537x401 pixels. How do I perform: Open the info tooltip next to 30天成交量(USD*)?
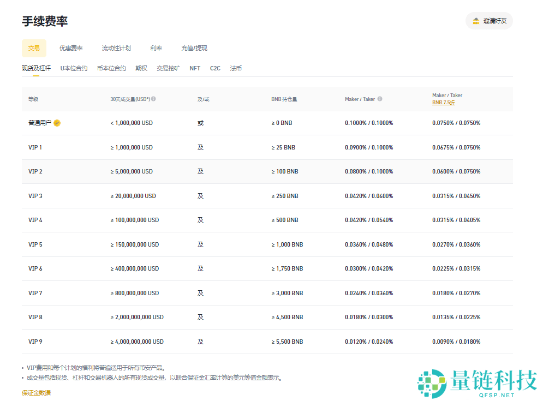[x=153, y=99]
